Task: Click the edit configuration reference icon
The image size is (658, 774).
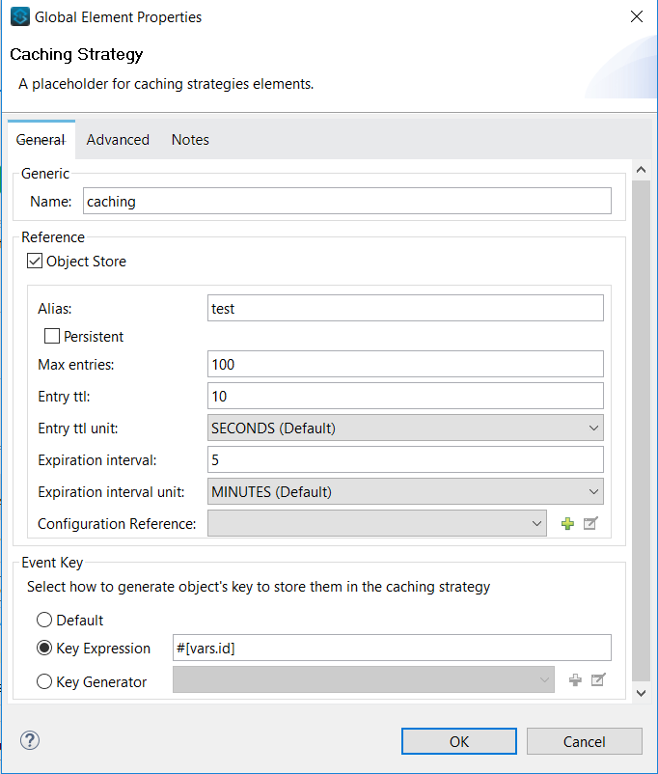Action: coord(591,524)
